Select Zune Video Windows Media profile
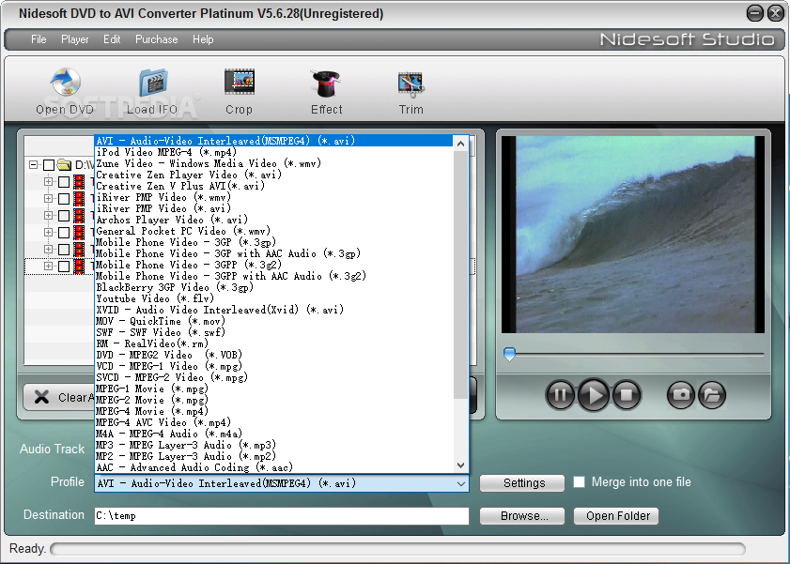Image resolution: width=790 pixels, height=564 pixels. coord(274,163)
